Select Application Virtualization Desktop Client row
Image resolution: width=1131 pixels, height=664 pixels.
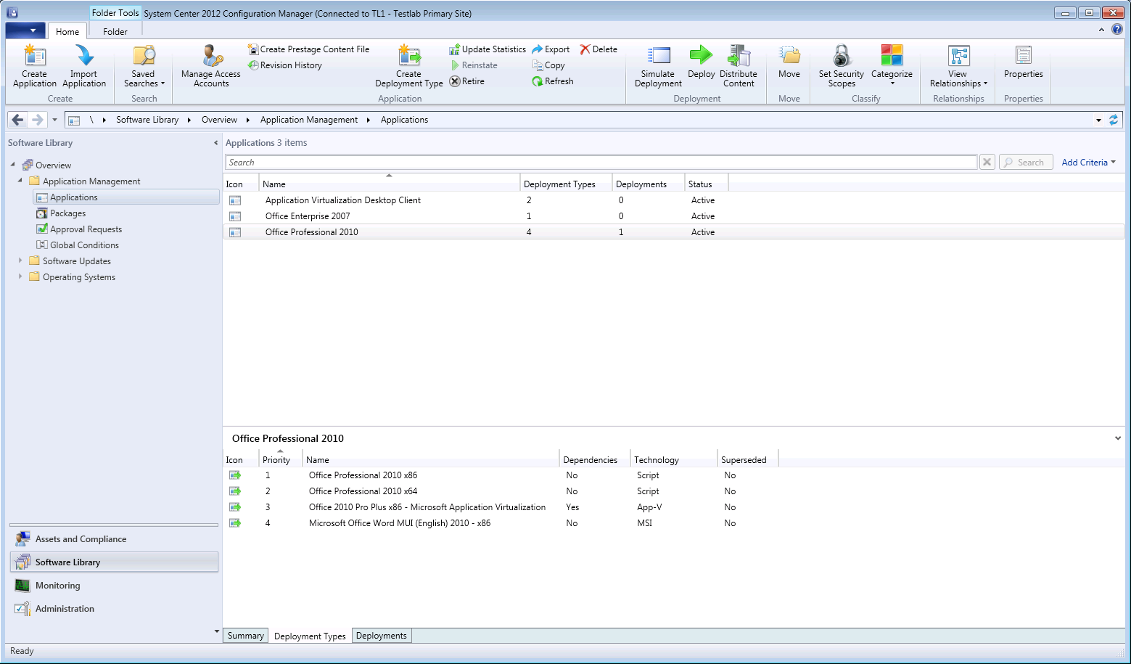[673, 200]
